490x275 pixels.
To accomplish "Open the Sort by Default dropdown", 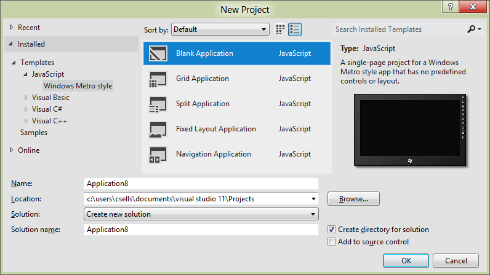I will (220, 29).
